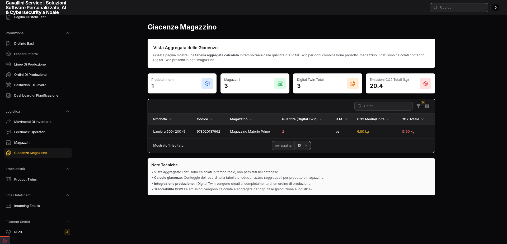Collapse the Filament Shield group

[x=67, y=222]
